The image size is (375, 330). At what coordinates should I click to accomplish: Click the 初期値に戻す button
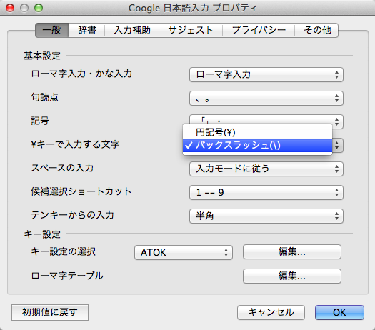pyautogui.click(x=50, y=312)
